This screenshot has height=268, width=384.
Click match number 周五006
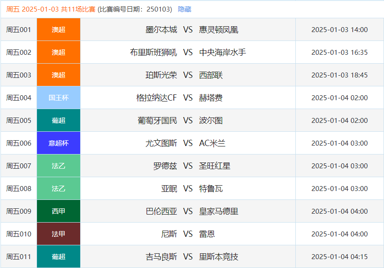click(x=19, y=143)
